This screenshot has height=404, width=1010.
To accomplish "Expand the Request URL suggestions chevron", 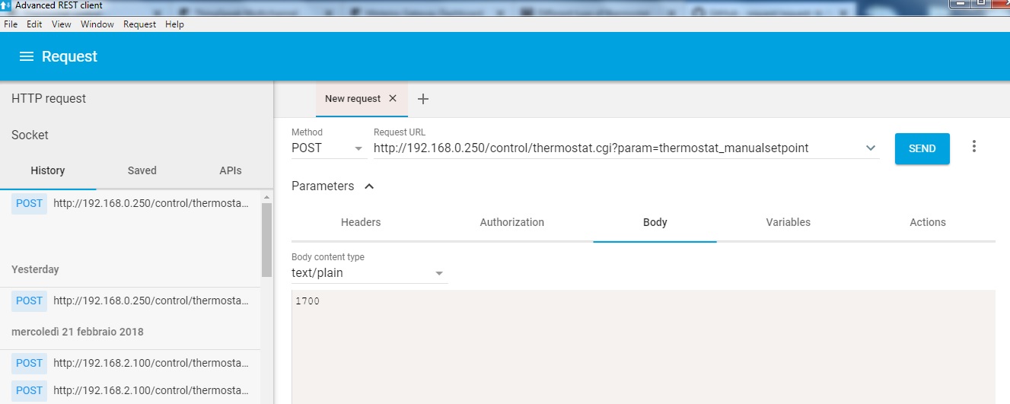I will 871,148.
